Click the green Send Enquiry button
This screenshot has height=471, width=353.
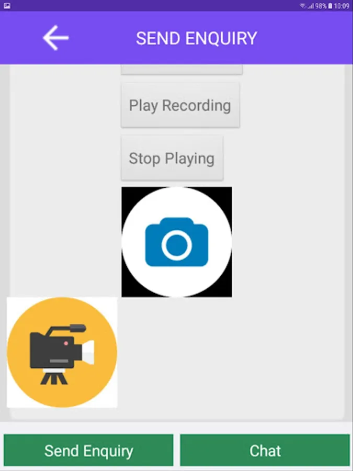[x=88, y=450]
